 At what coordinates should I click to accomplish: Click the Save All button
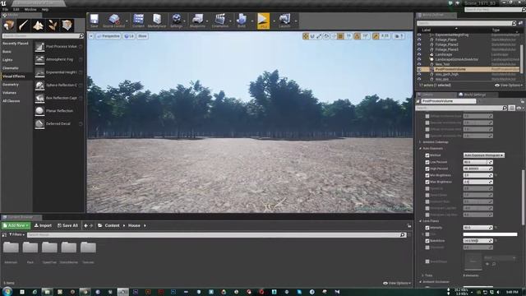pos(67,225)
